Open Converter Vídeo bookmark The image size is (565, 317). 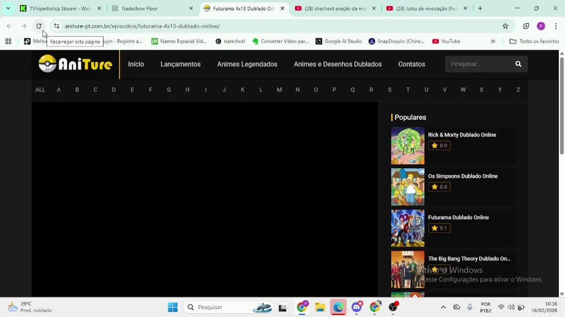pos(281,41)
